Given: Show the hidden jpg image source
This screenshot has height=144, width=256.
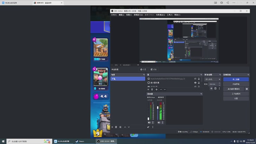Looking at the screenshot, I should click(195, 79).
